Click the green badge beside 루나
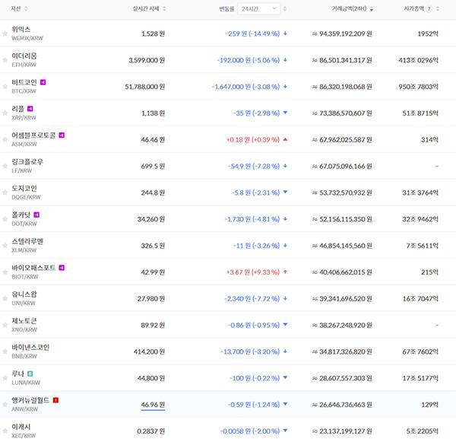The image size is (456, 439). [30, 374]
